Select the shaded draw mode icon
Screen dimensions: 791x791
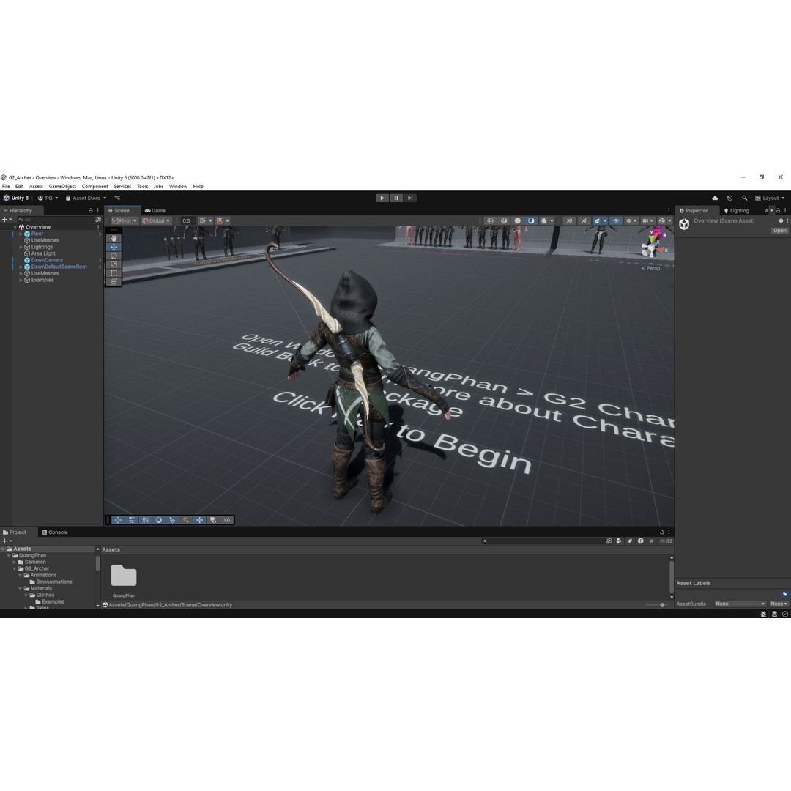531,221
